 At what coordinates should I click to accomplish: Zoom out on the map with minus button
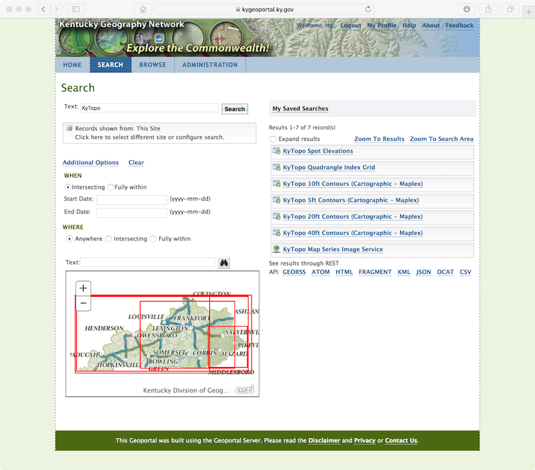[83, 304]
